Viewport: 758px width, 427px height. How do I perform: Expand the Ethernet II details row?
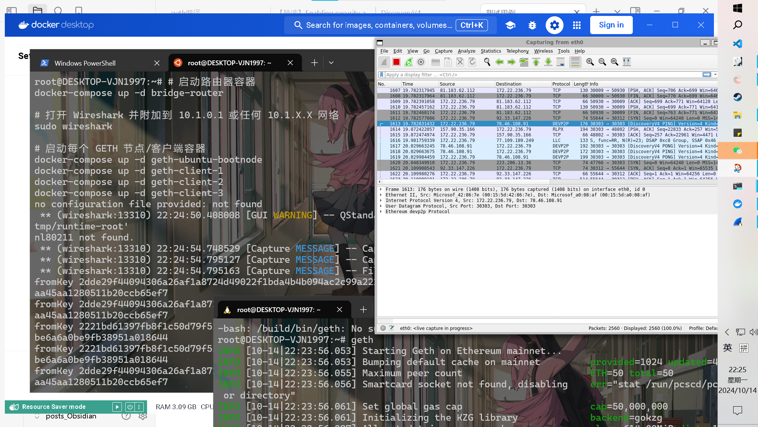pyautogui.click(x=381, y=195)
